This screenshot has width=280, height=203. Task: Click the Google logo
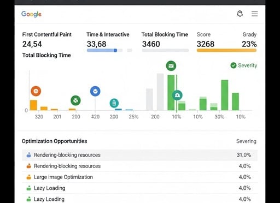point(31,14)
